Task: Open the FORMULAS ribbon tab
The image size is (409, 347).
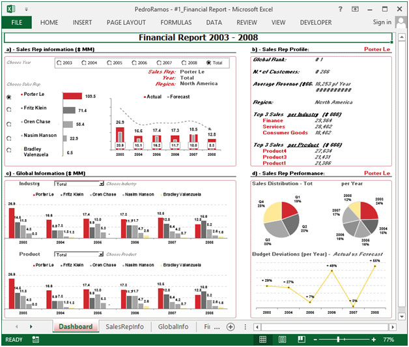Action: [176, 22]
